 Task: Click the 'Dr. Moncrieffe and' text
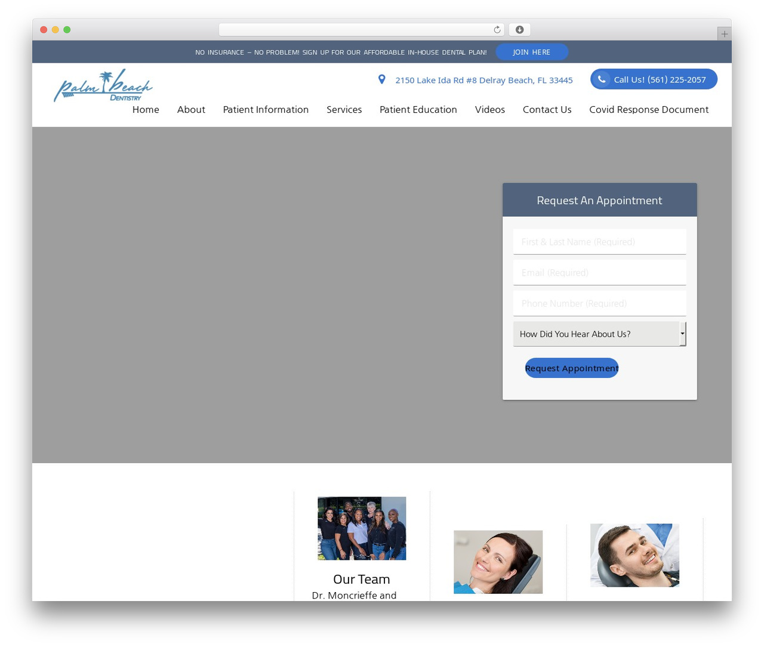point(354,596)
